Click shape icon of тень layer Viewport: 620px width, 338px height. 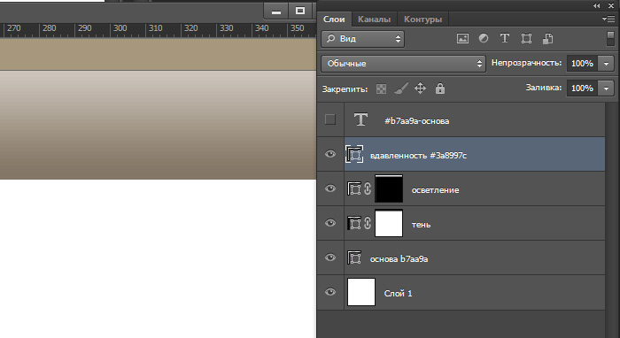354,223
